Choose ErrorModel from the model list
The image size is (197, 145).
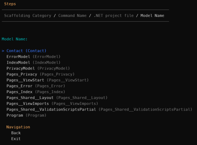33,57
